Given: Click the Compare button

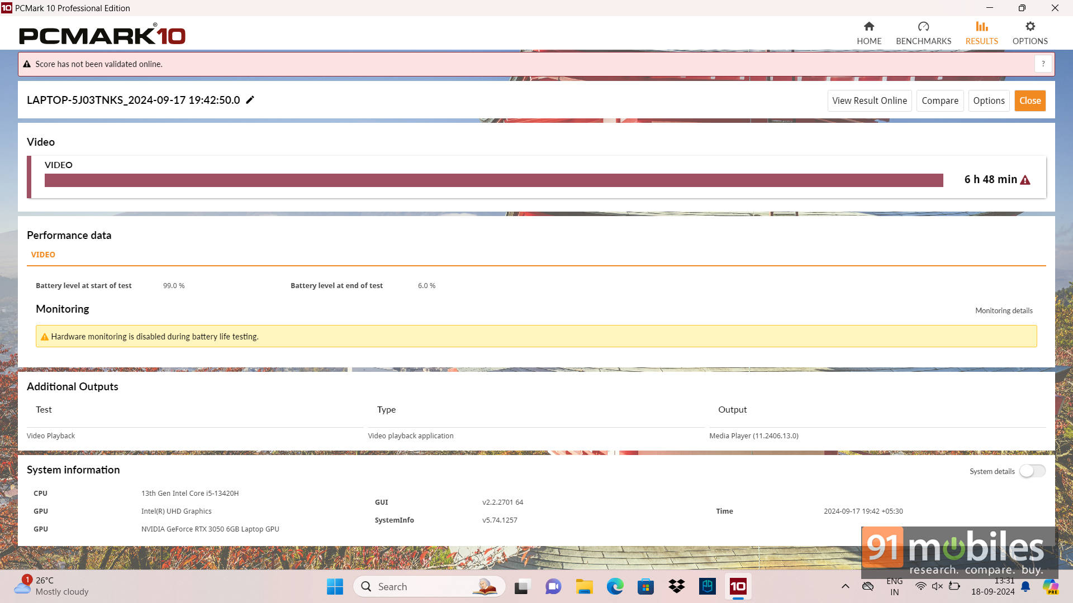Looking at the screenshot, I should pyautogui.click(x=940, y=100).
